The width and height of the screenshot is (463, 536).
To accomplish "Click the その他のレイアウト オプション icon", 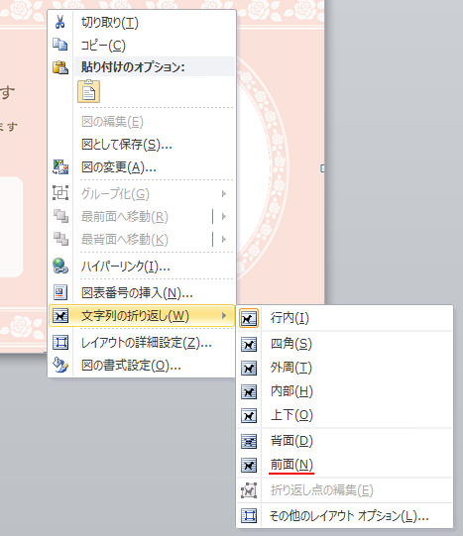I will (249, 515).
